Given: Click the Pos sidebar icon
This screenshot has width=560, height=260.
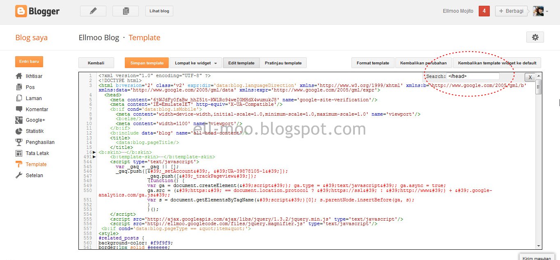Looking at the screenshot, I should (x=19, y=87).
